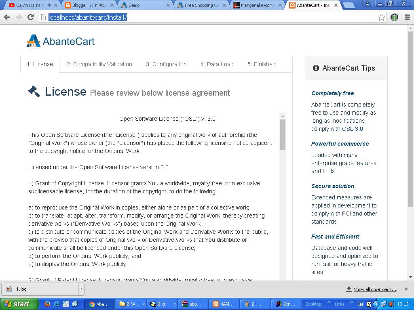Open the 1.jpg download item
414x310 pixels.
coord(40,289)
